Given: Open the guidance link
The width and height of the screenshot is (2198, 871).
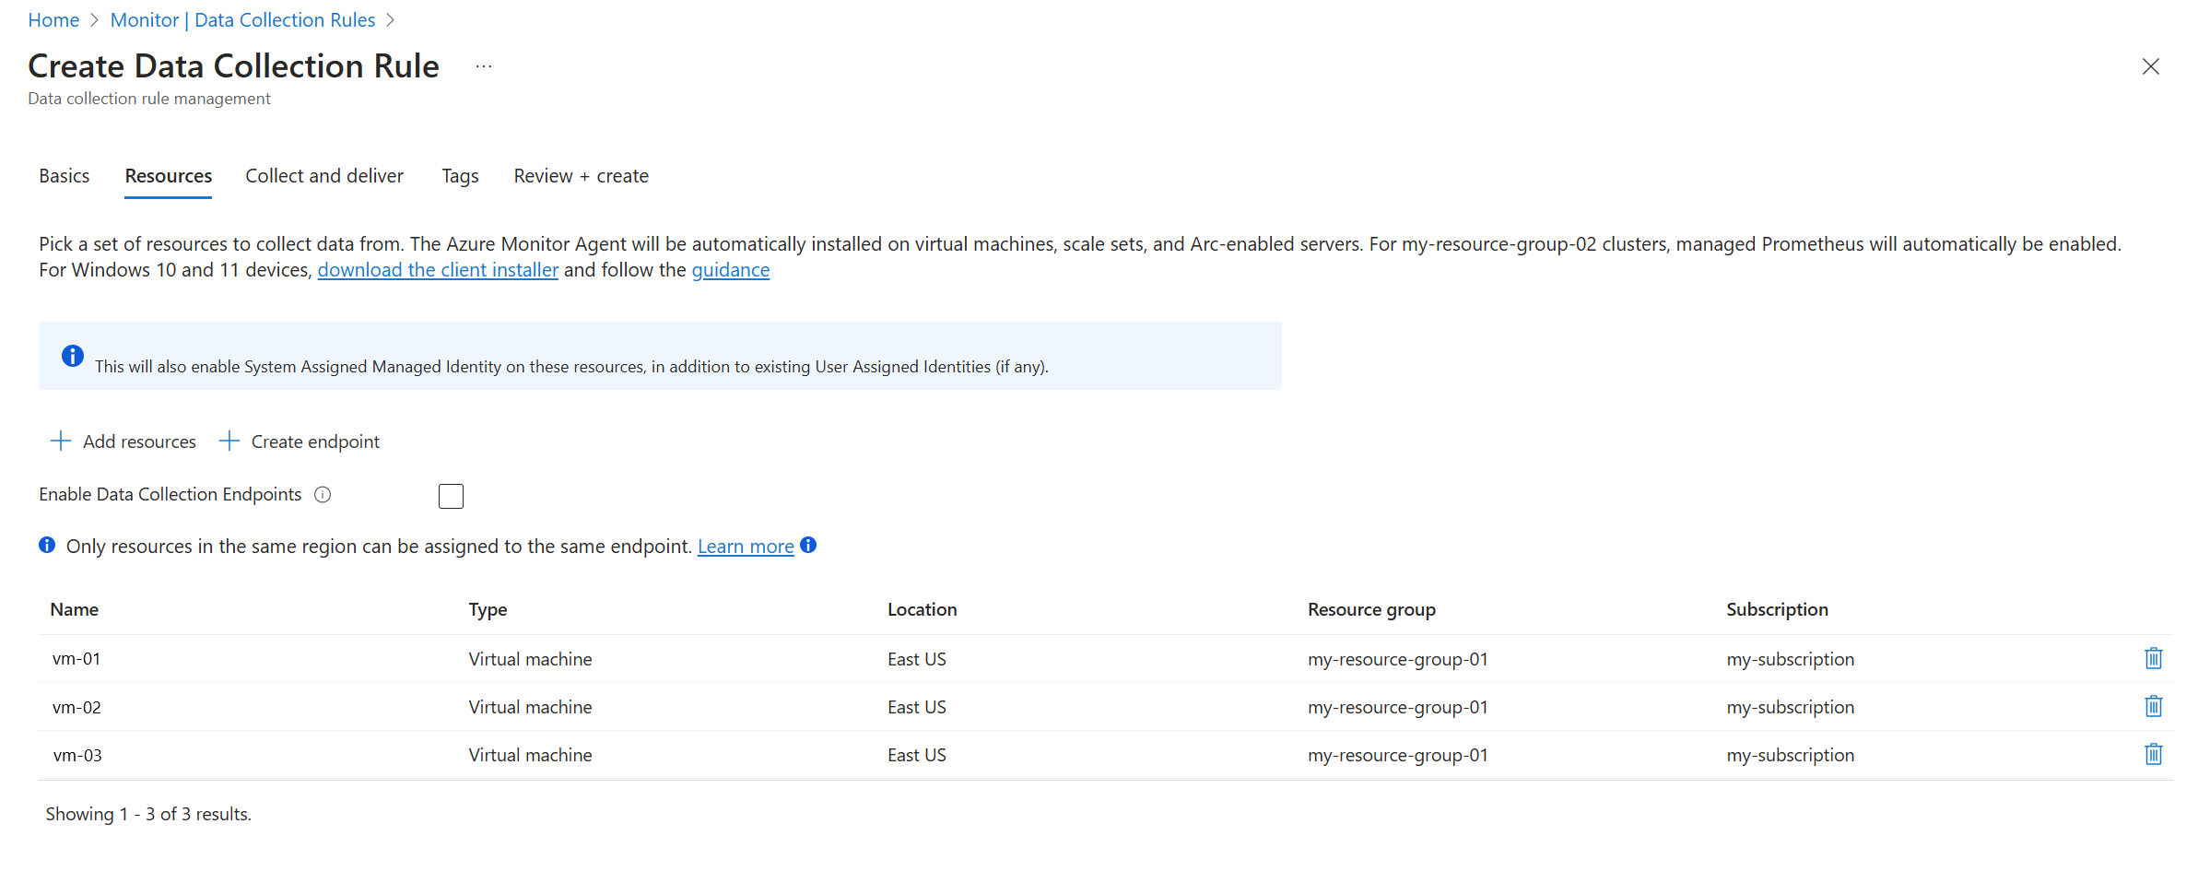Looking at the screenshot, I should (x=730, y=270).
